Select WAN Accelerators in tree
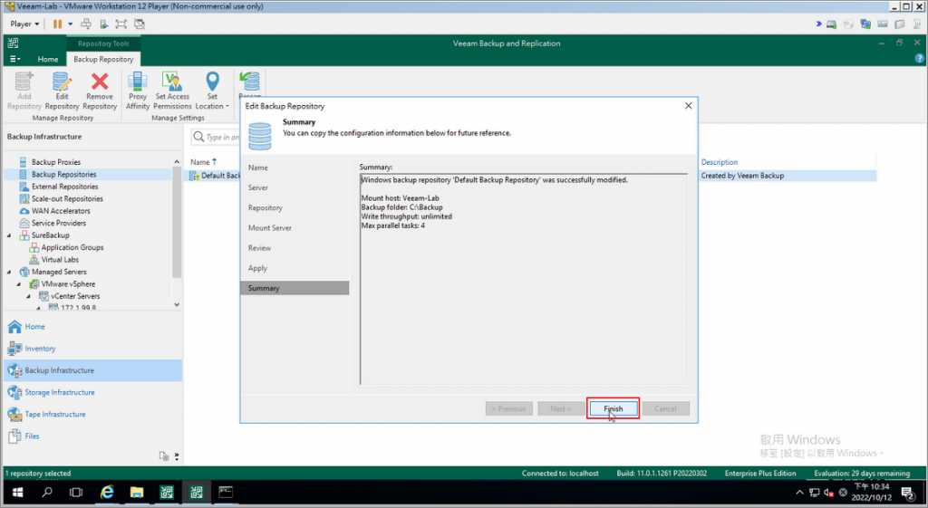Screen dimensions: 928x508 coord(61,210)
